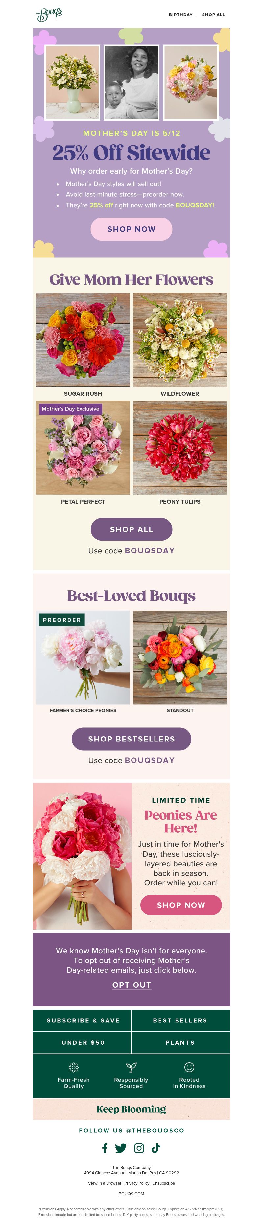Click The Bouqs Co. logo
This screenshot has width=263, height=1221.
[x=49, y=15]
